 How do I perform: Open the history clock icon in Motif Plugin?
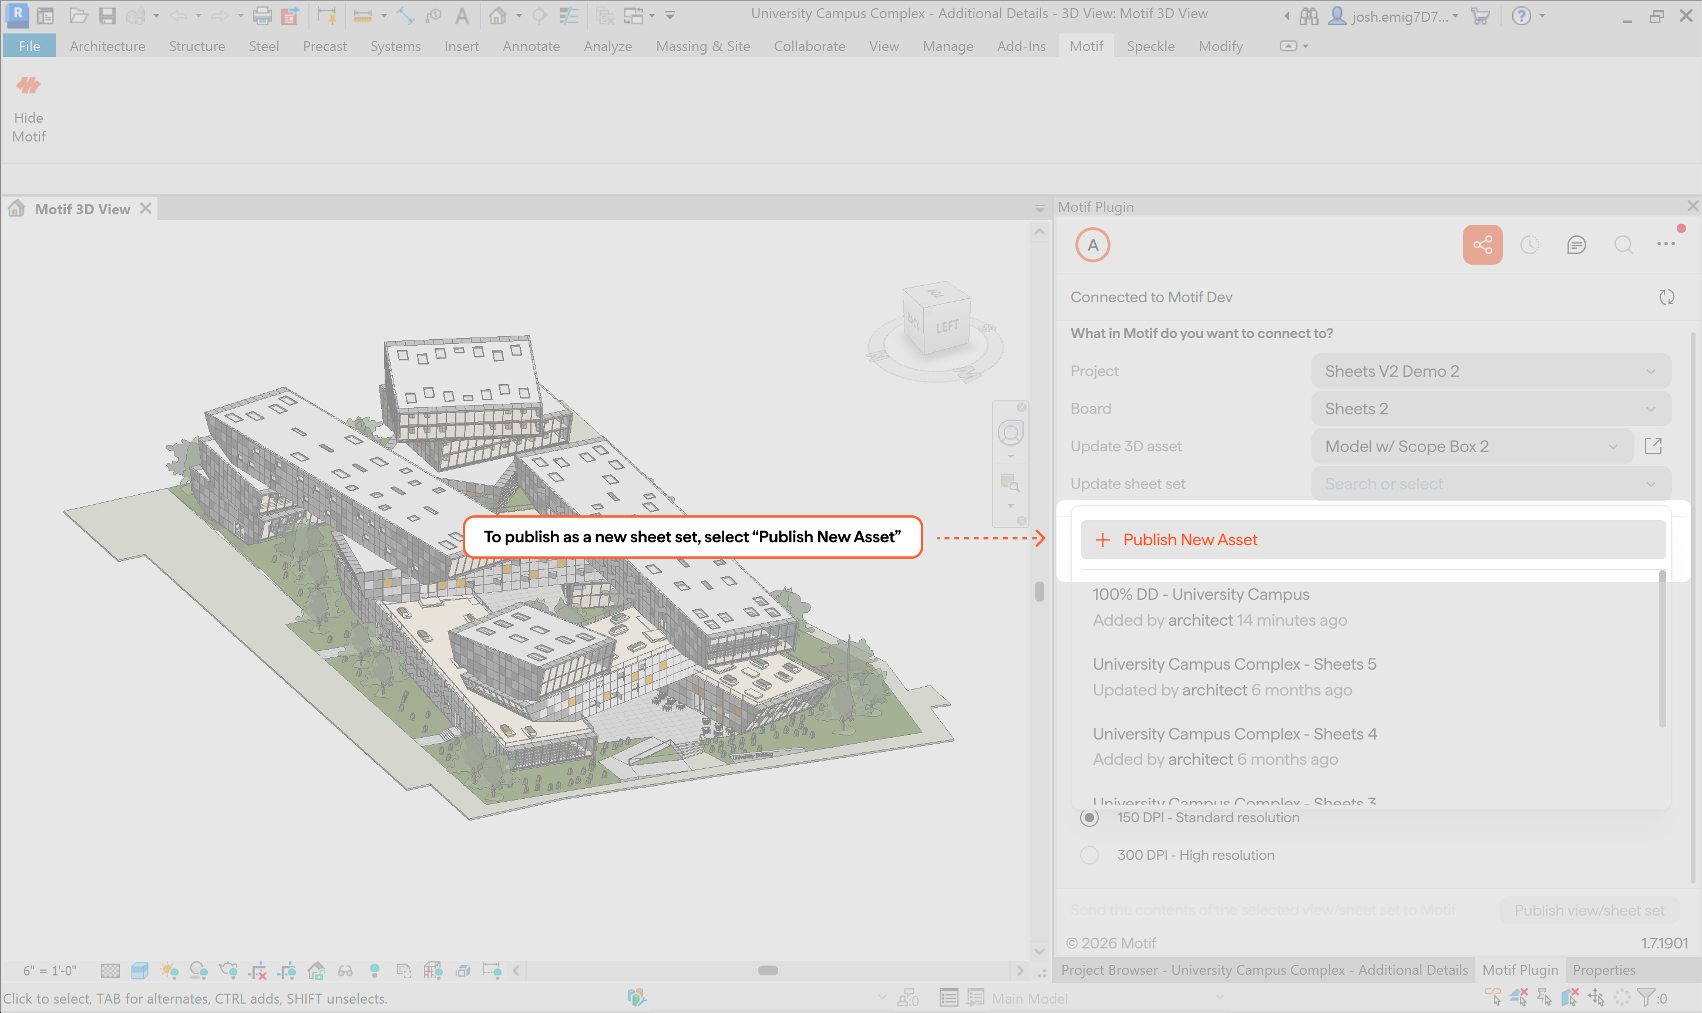point(1530,244)
